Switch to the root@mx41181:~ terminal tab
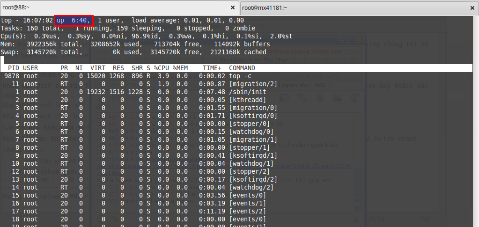Viewport: 479px width, 227px height. click(x=359, y=7)
